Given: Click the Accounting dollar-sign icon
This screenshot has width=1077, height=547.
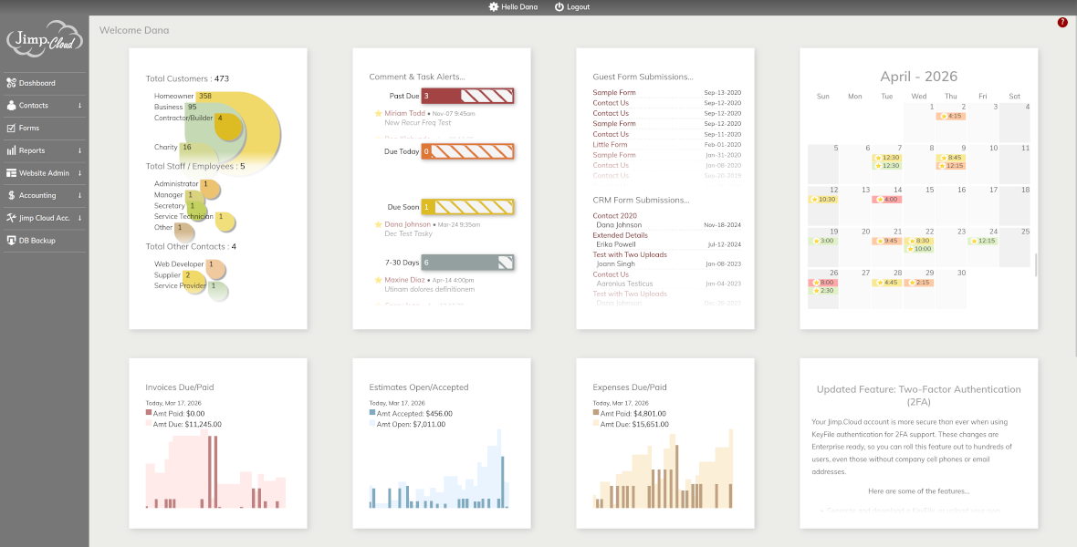Looking at the screenshot, I should pyautogui.click(x=12, y=195).
